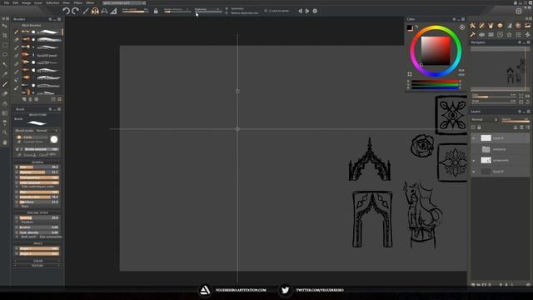
Task: Select the Hand pan tool
Action: pos(5,142)
